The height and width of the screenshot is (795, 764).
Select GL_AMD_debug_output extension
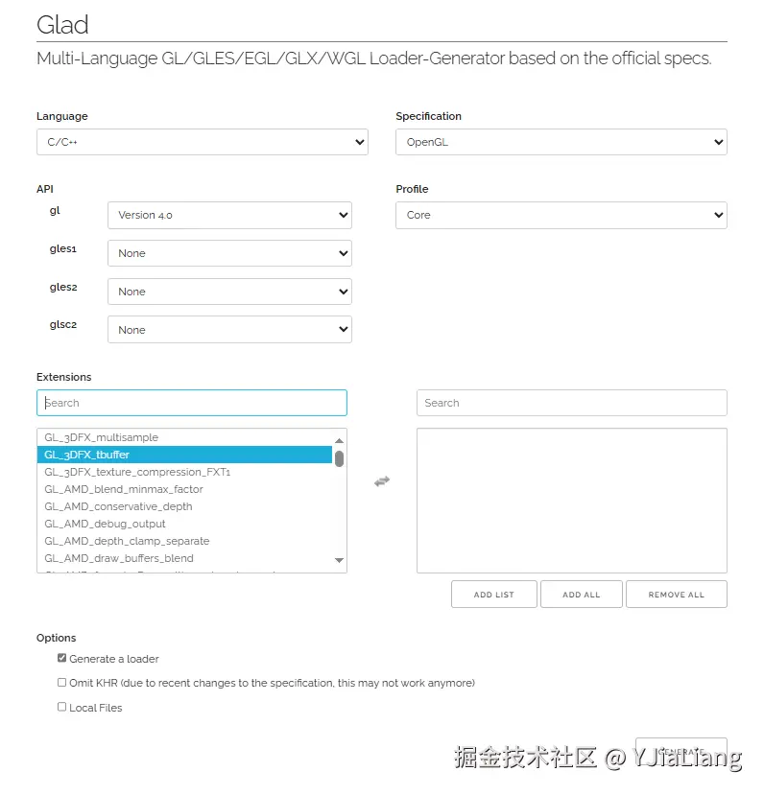click(184, 524)
